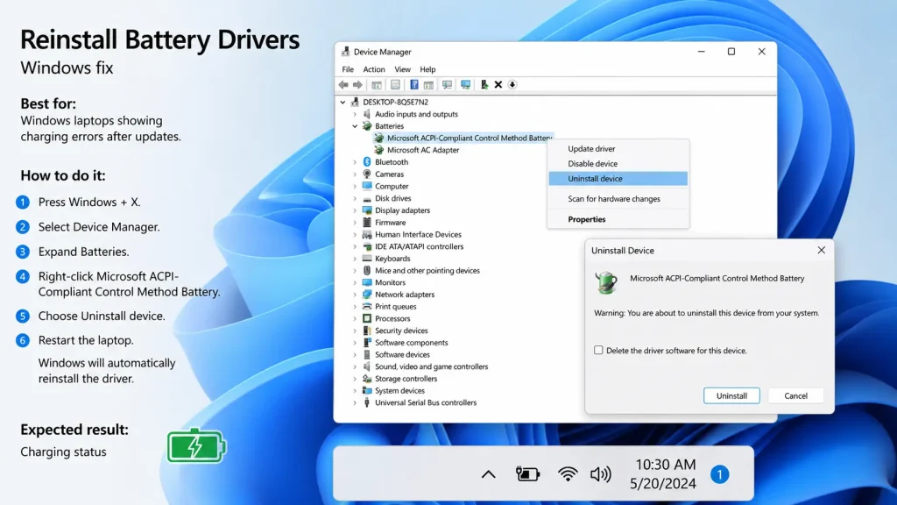Click the Cameras category icon
Image resolution: width=897 pixels, height=505 pixels.
click(367, 174)
